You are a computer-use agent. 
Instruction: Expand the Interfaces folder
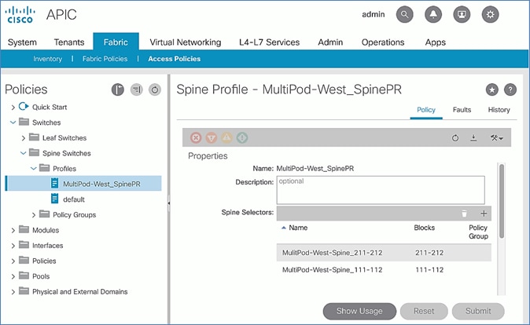[13, 246]
